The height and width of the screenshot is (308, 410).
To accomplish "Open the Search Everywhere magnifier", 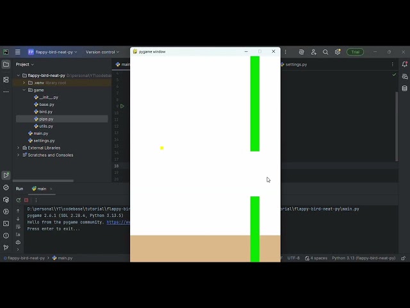I will coord(325,52).
